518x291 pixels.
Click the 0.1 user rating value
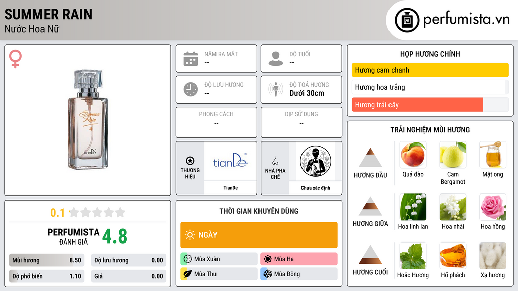tap(57, 213)
